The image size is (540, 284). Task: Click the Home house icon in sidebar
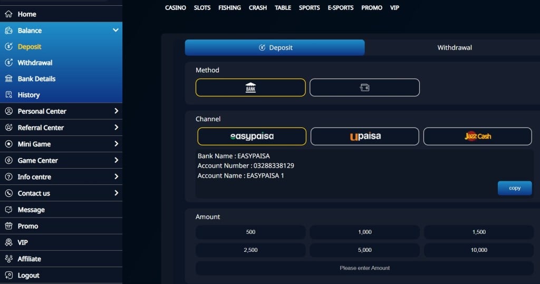(8, 14)
